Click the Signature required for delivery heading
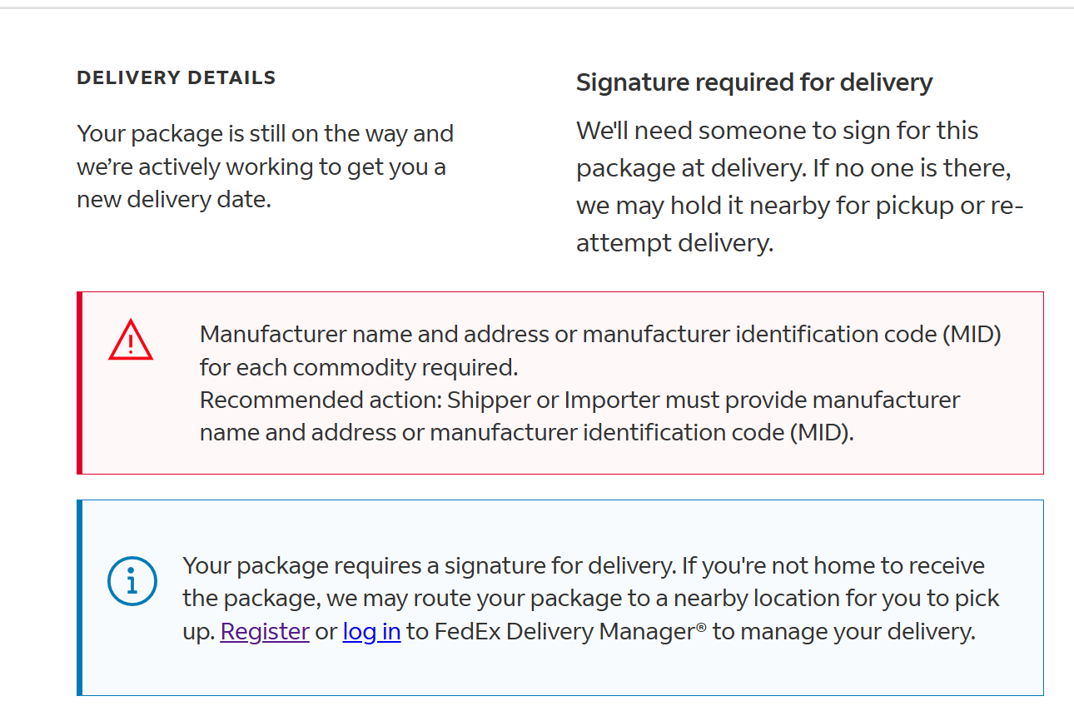This screenshot has height=721, width=1074. tap(754, 82)
